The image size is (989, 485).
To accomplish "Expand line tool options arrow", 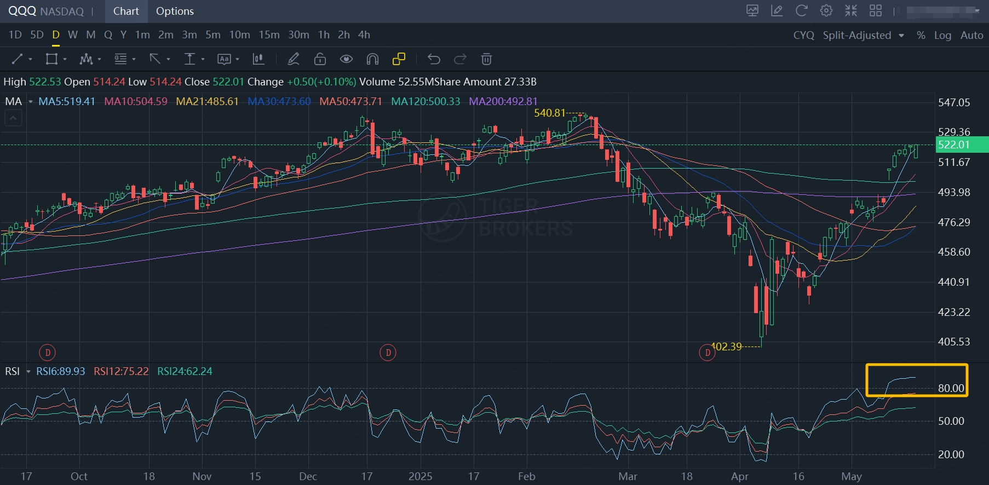I will (x=30, y=60).
